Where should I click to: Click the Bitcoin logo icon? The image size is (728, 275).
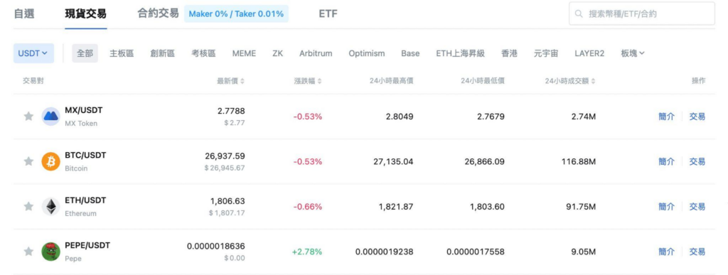click(x=50, y=161)
